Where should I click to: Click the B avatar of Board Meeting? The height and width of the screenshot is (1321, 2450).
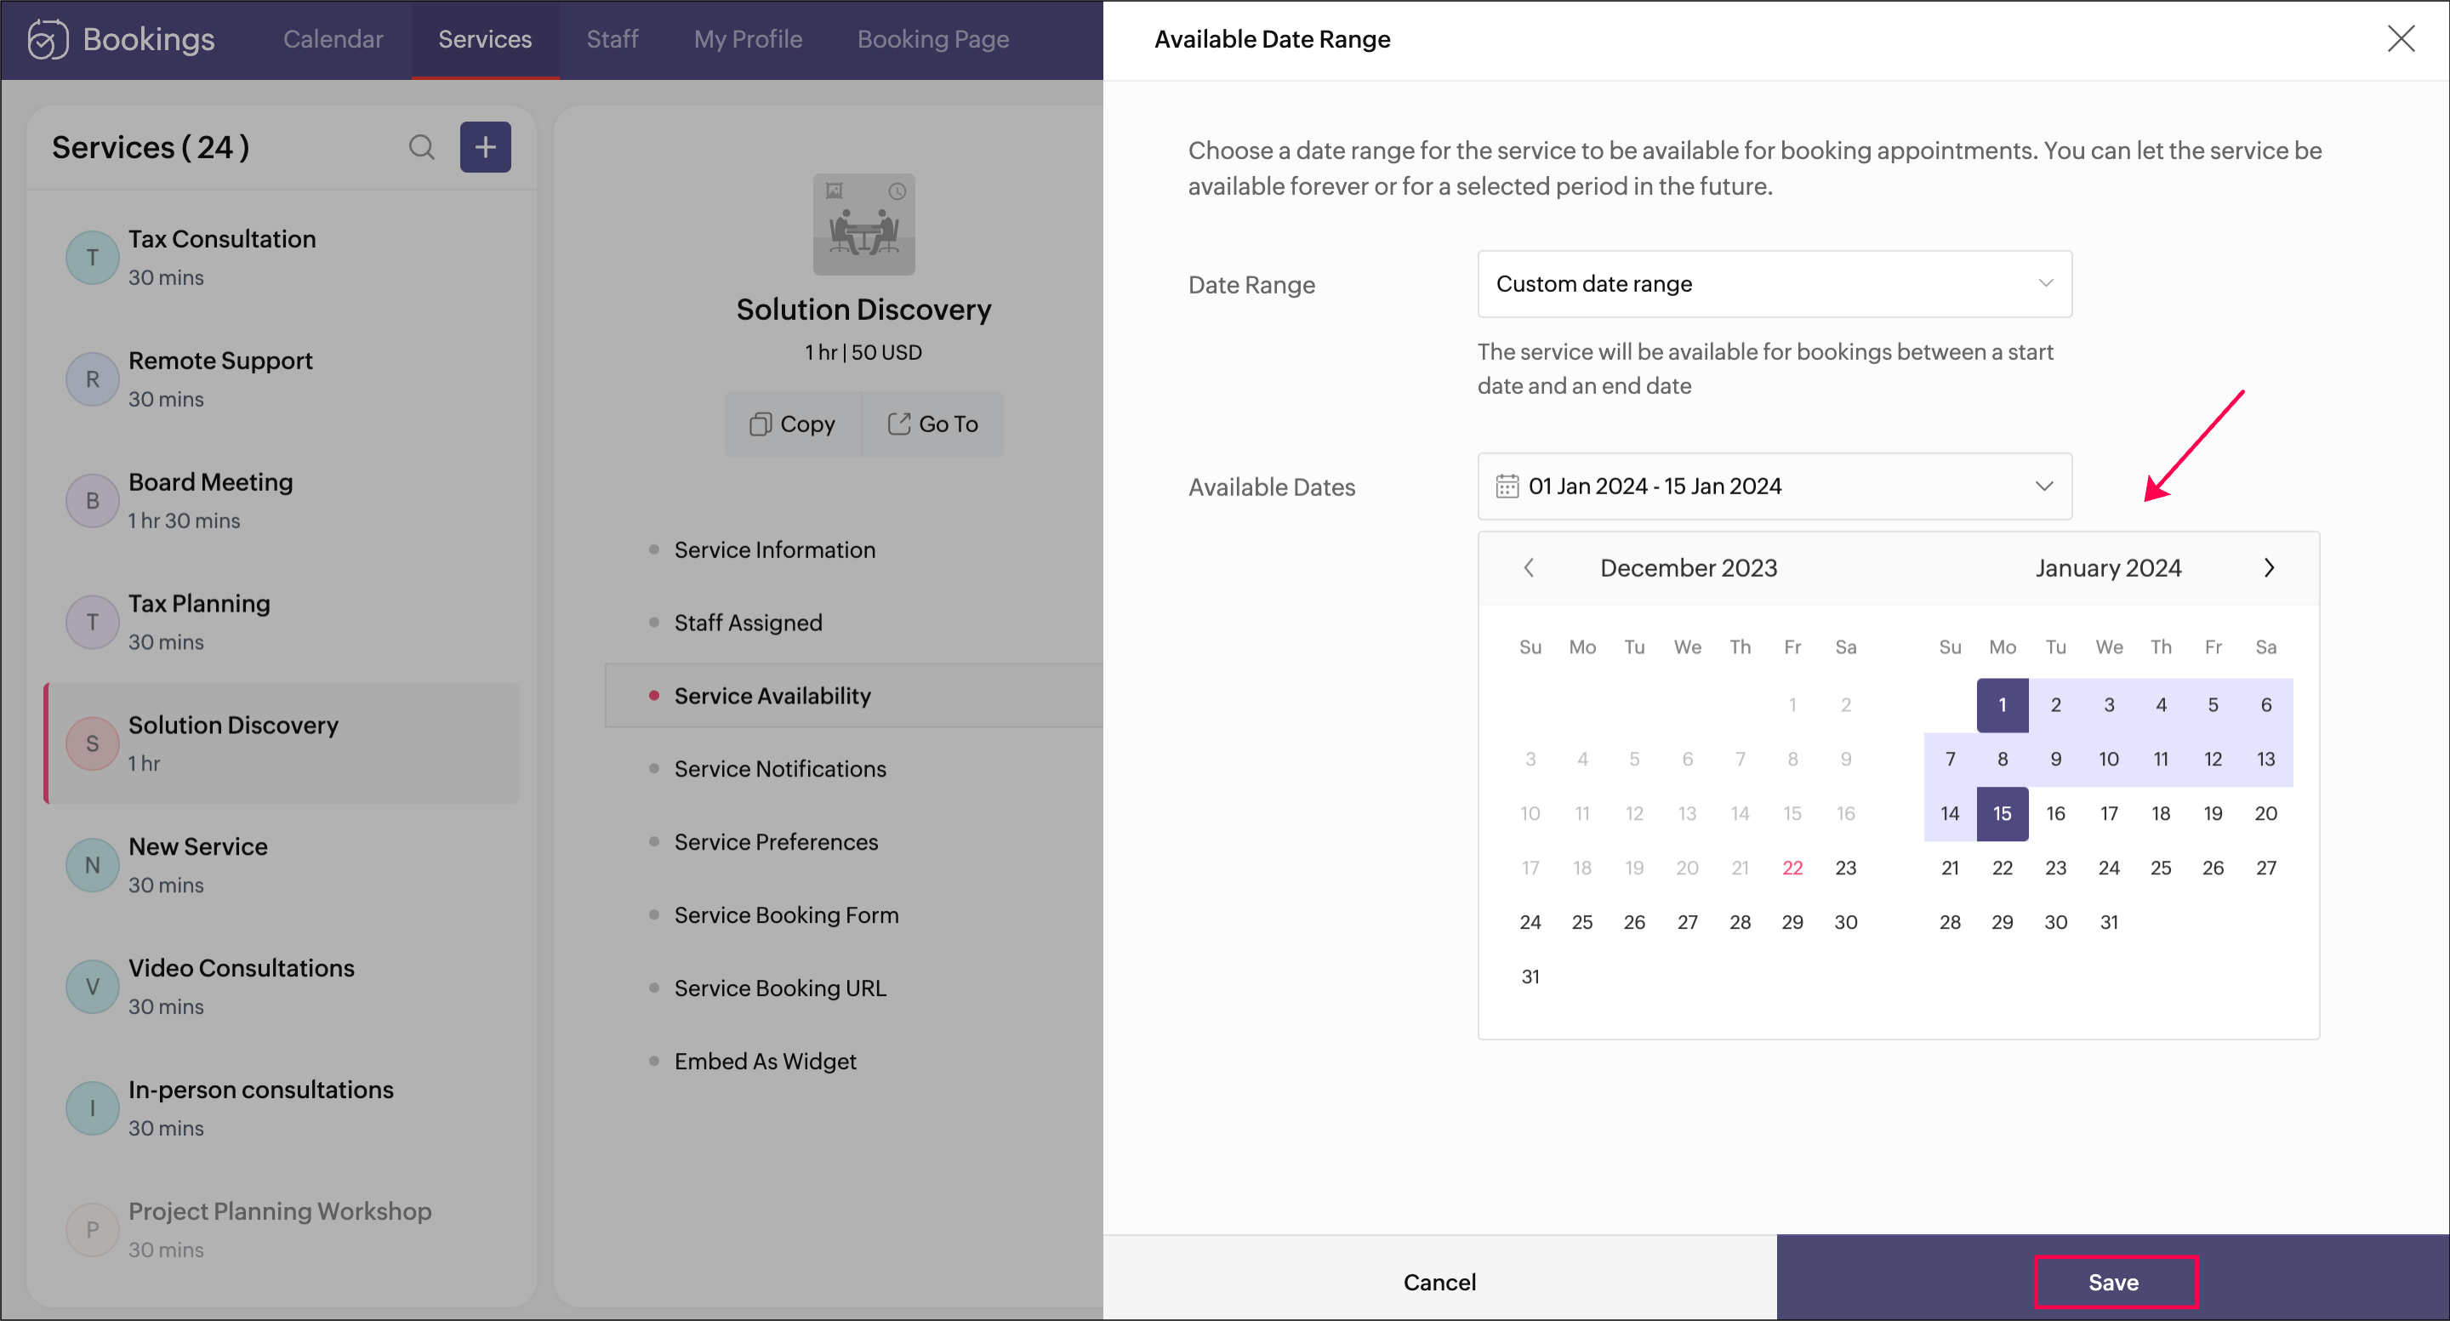(x=92, y=501)
